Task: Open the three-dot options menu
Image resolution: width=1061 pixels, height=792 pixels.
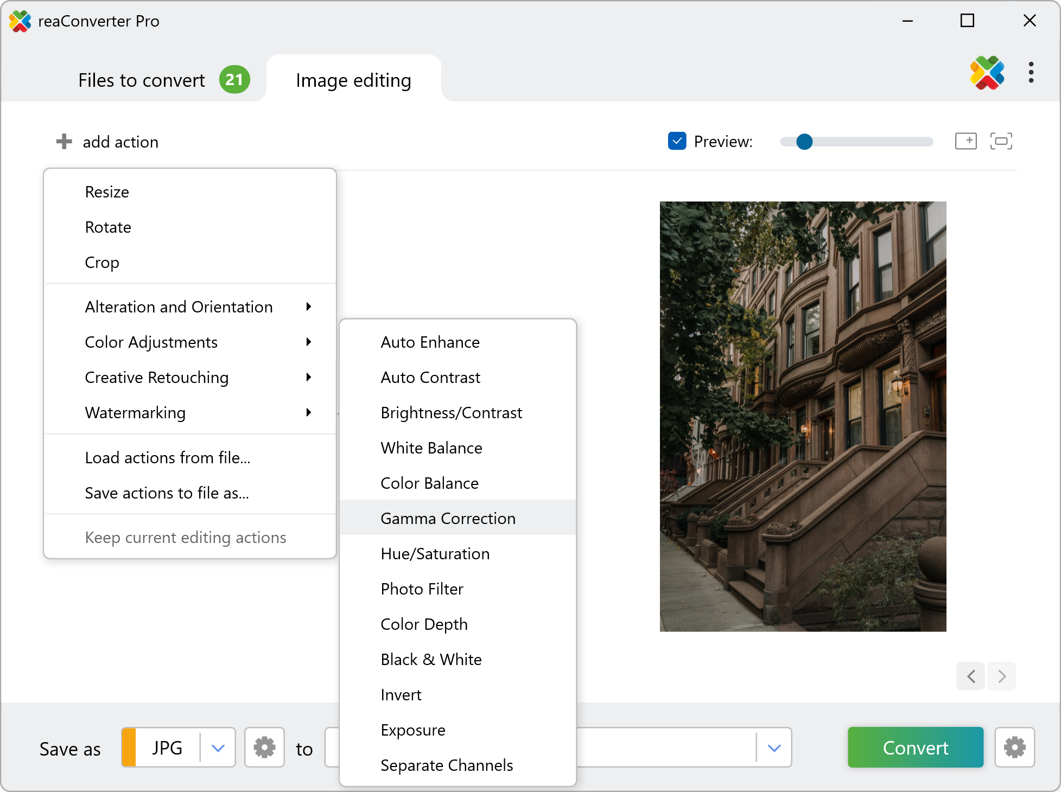Action: [1031, 72]
